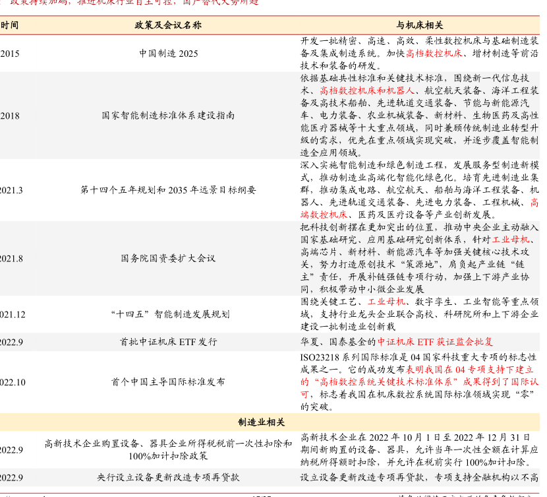Click the policy 高新技术企业购置设备、器具 name

168,450
